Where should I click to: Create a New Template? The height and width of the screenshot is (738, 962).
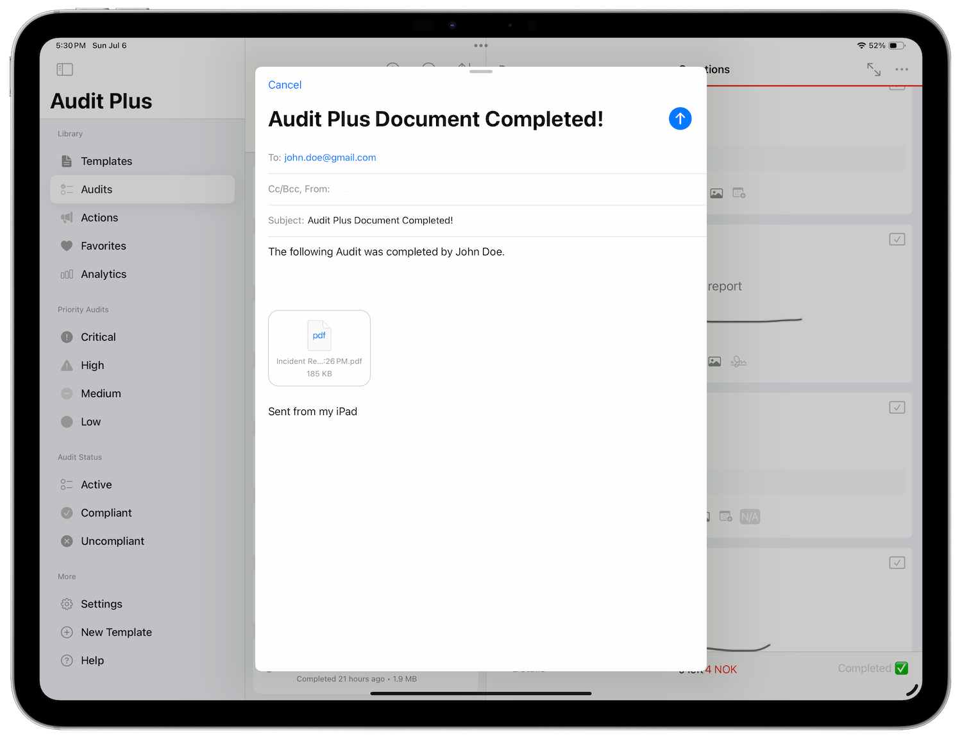[x=142, y=632]
